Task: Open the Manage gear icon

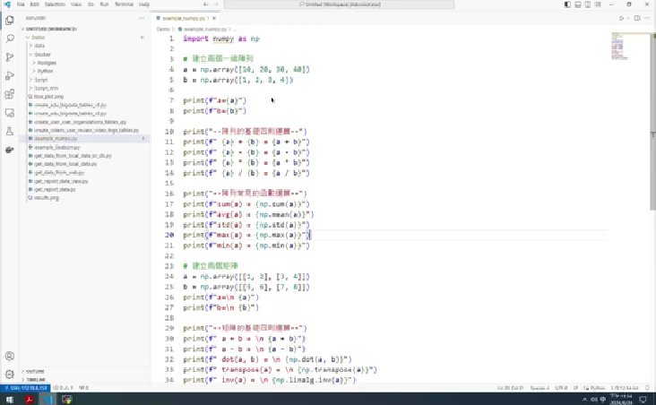Action: pyautogui.click(x=10, y=374)
